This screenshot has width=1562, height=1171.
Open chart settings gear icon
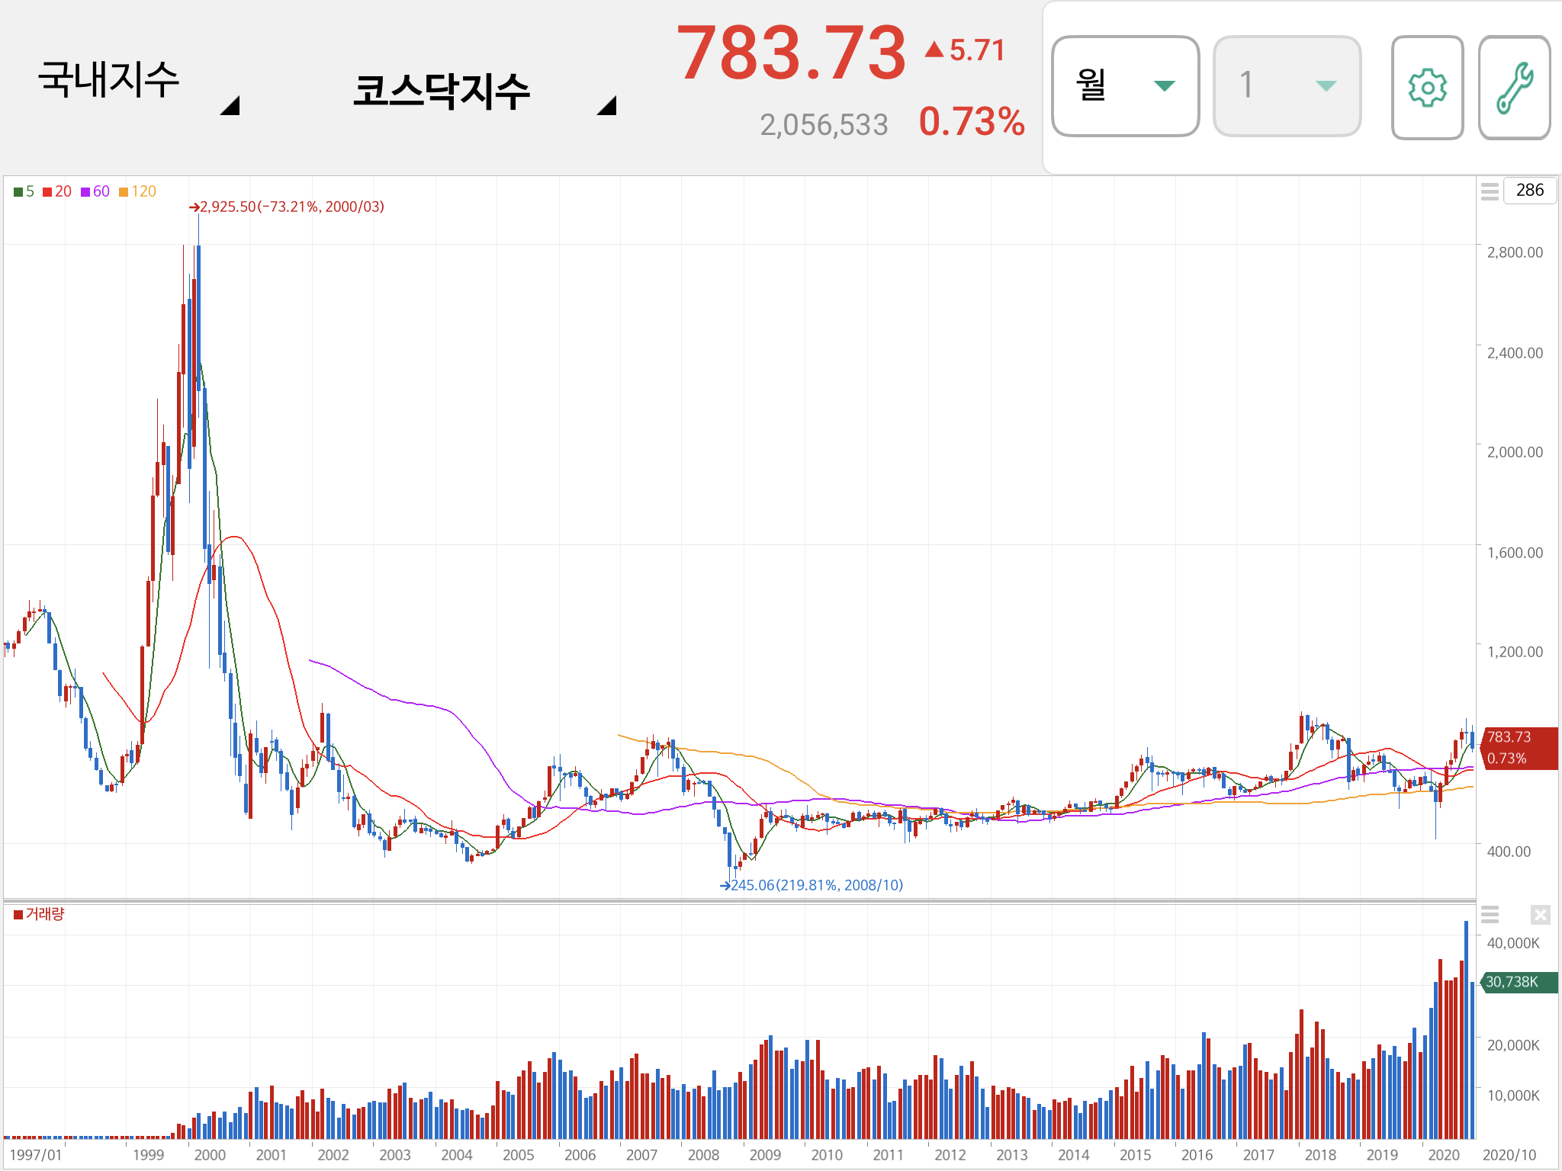[1427, 87]
